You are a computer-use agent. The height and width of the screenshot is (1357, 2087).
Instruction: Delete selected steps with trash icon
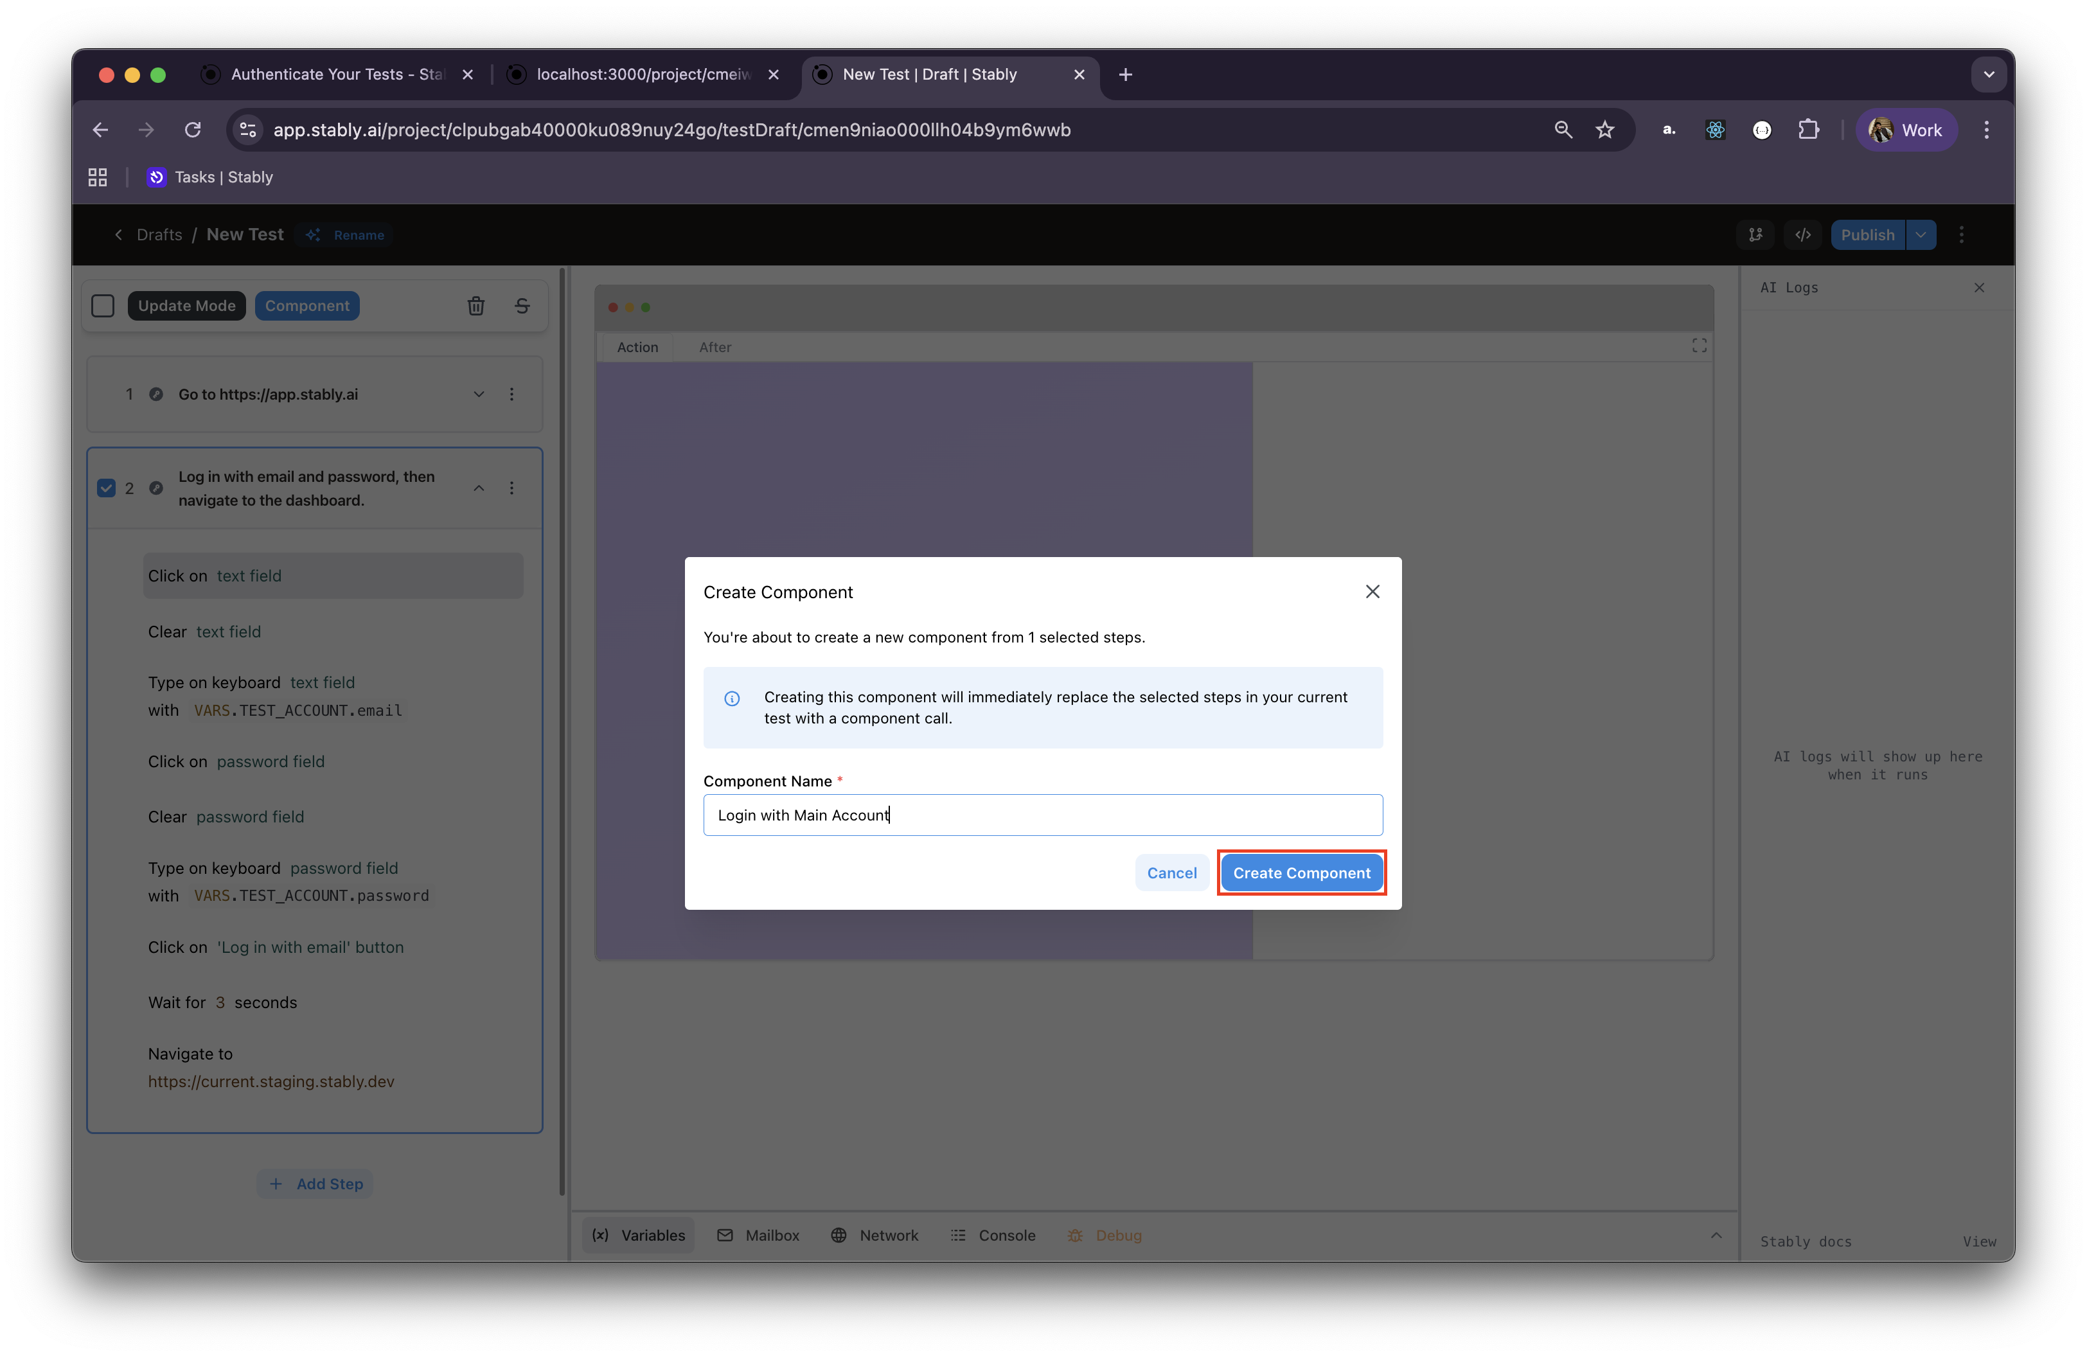pyautogui.click(x=475, y=305)
